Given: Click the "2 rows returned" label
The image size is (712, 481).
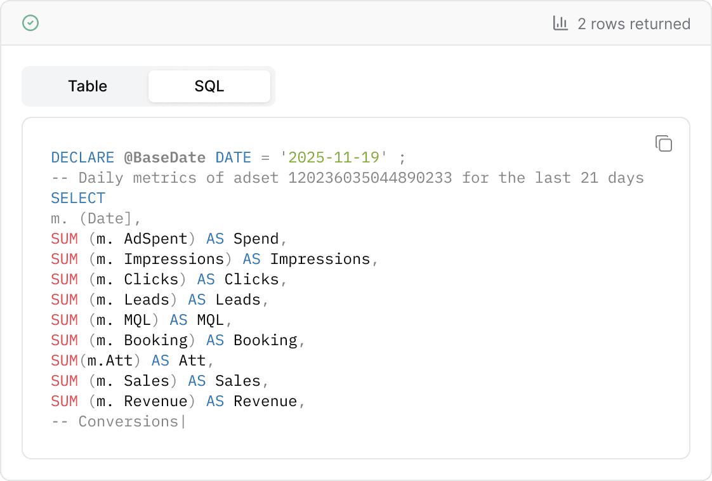Looking at the screenshot, I should (x=633, y=24).
